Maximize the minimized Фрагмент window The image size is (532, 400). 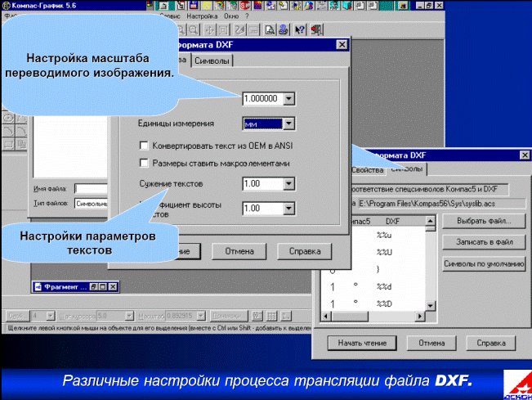[103, 287]
